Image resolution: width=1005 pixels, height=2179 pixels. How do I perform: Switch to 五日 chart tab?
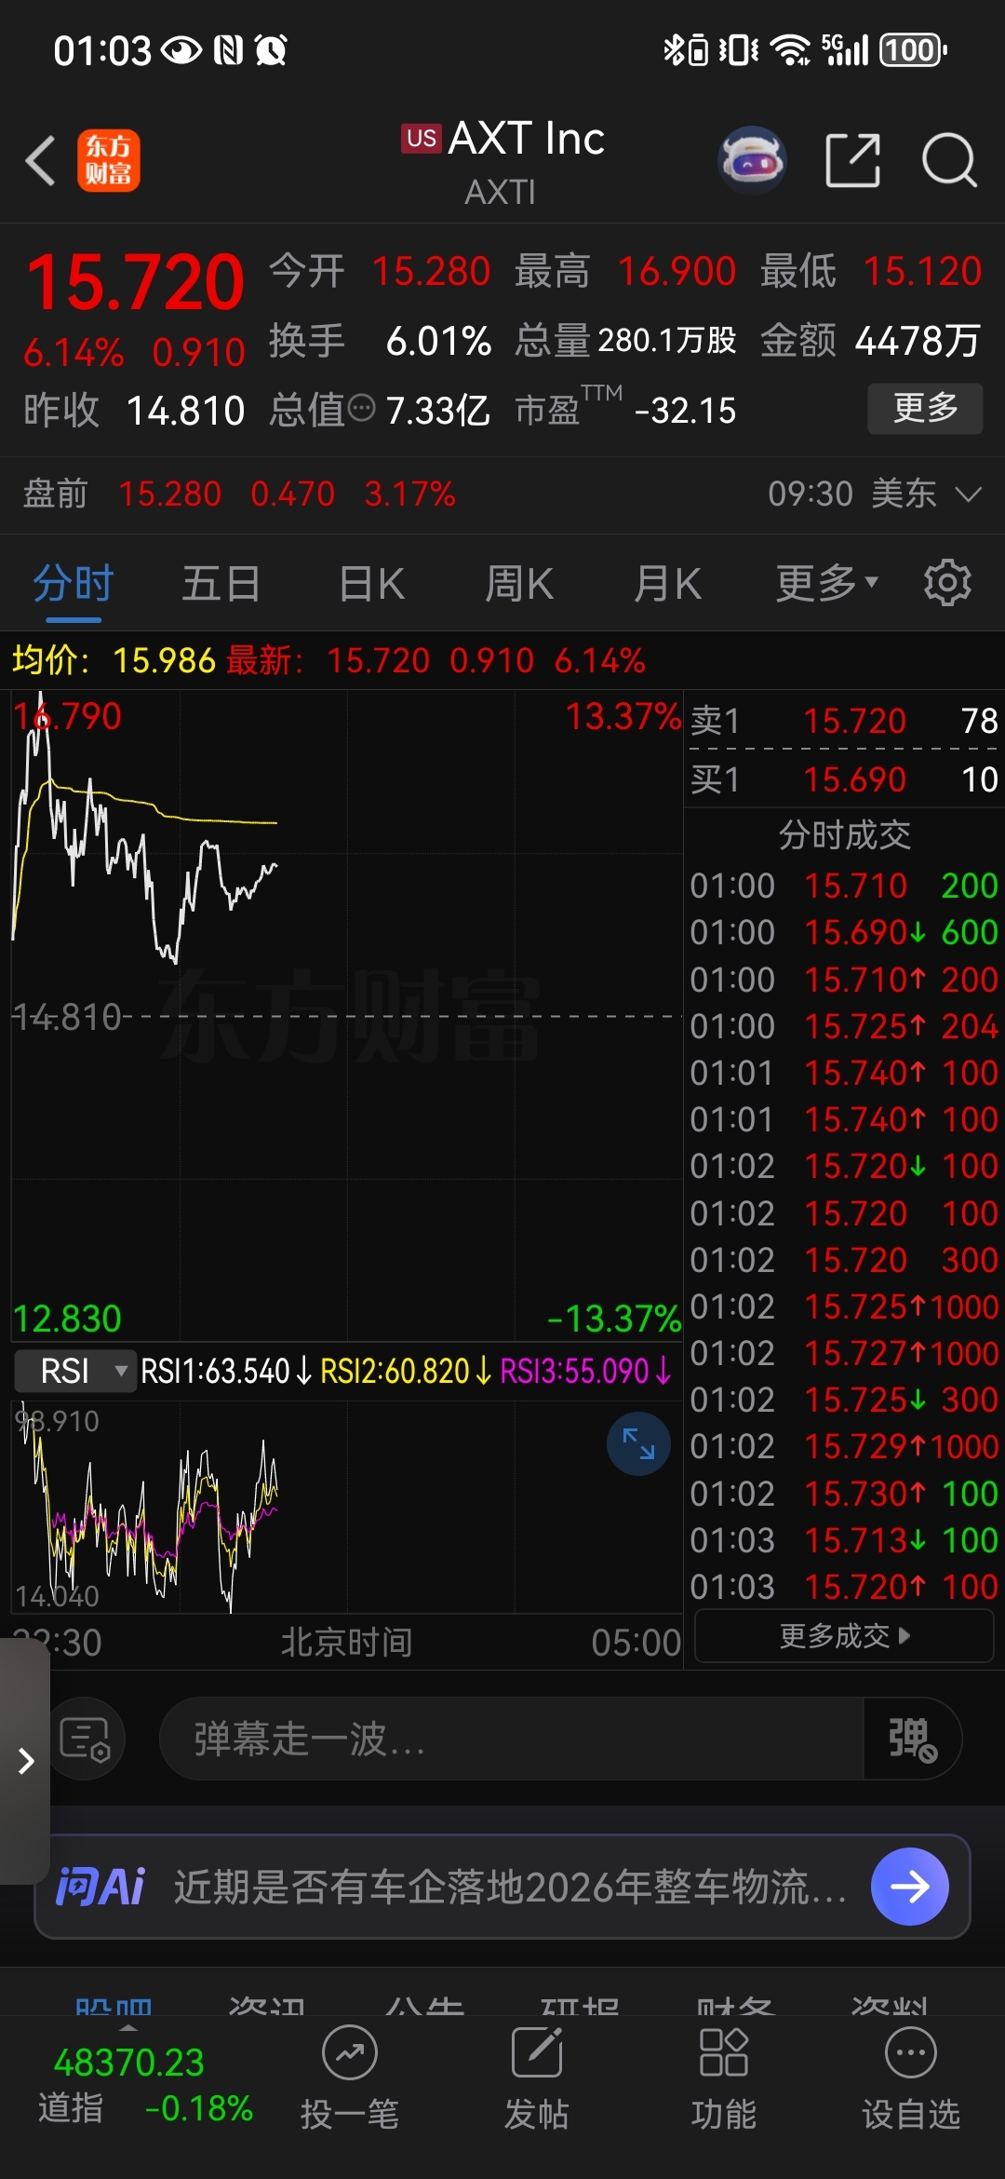point(221,584)
